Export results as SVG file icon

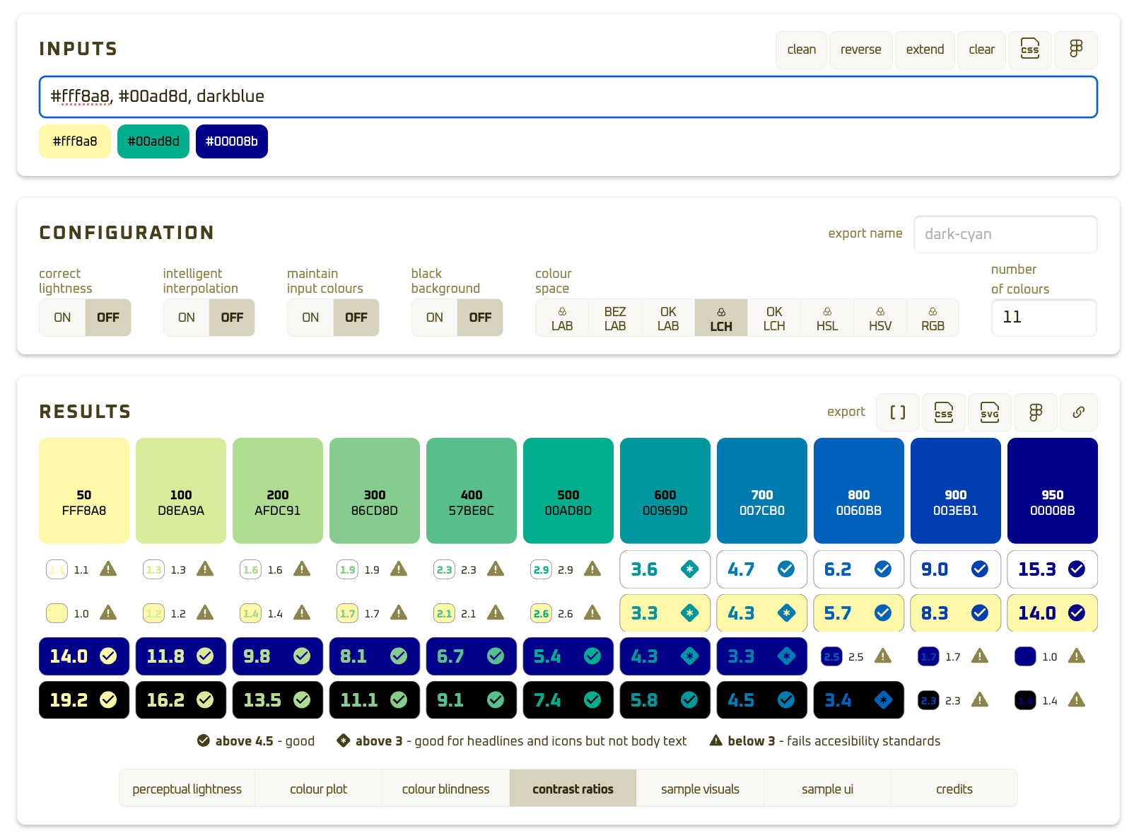coord(989,412)
